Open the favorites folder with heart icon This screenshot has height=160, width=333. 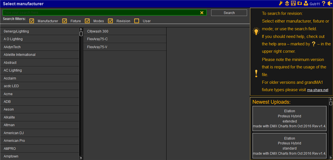299,3
